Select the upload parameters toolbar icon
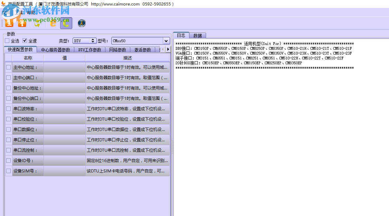This screenshot has height=216, width=389. pyautogui.click(x=22, y=23)
